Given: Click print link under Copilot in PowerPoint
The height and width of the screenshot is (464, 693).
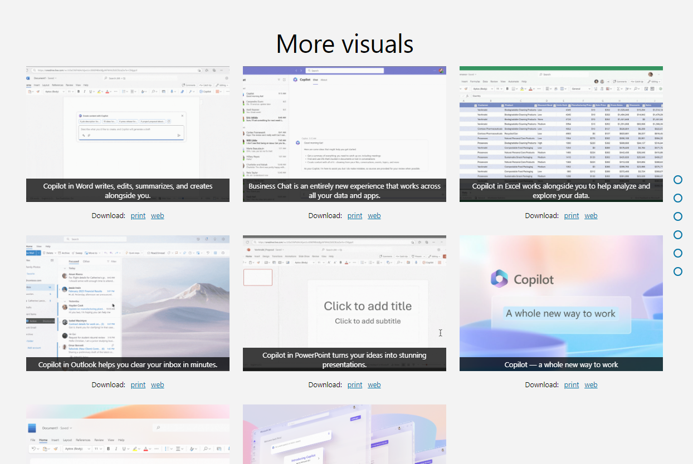Looking at the screenshot, I should (355, 385).
